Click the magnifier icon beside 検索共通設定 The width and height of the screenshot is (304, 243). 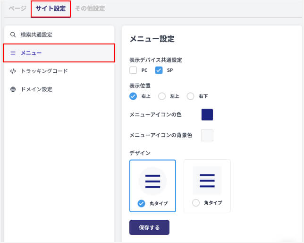[x=13, y=35]
